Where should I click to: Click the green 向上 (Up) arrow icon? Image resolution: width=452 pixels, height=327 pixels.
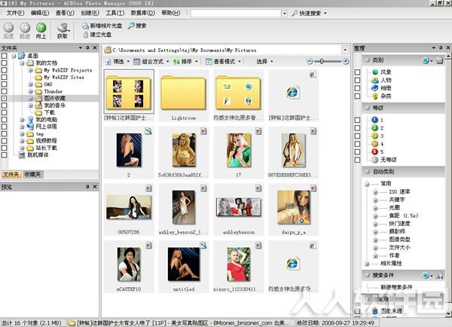click(x=41, y=28)
